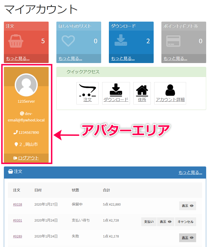
Task: Click もっと見る in the ダウンロード card
Action: pyautogui.click(x=123, y=58)
